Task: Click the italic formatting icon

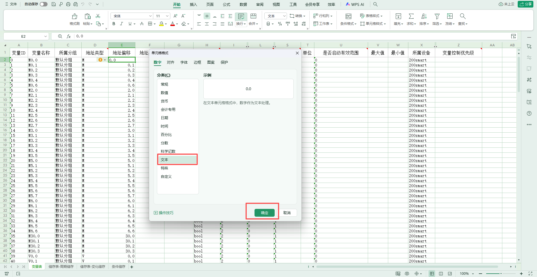Action: (121, 24)
